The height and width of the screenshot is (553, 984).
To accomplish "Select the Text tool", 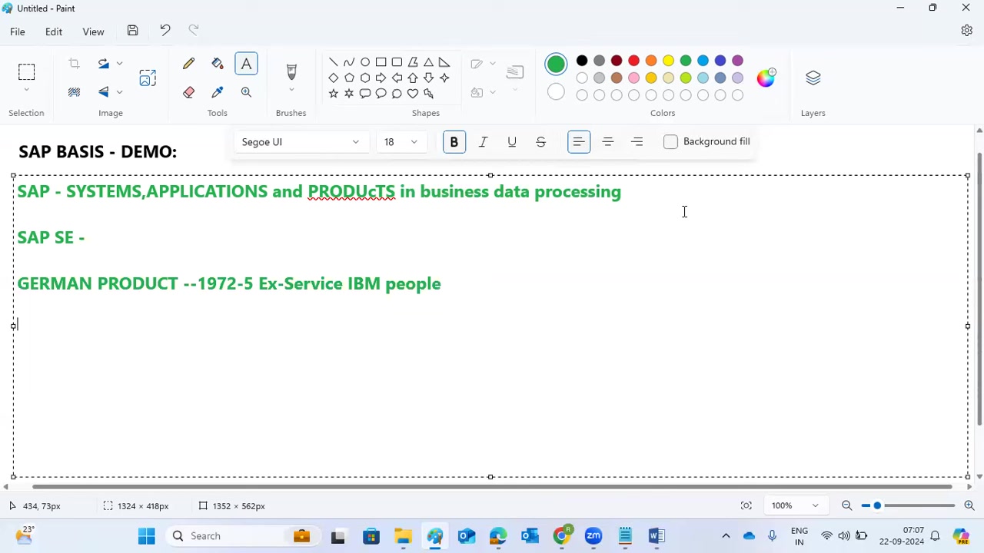I will click(x=246, y=64).
